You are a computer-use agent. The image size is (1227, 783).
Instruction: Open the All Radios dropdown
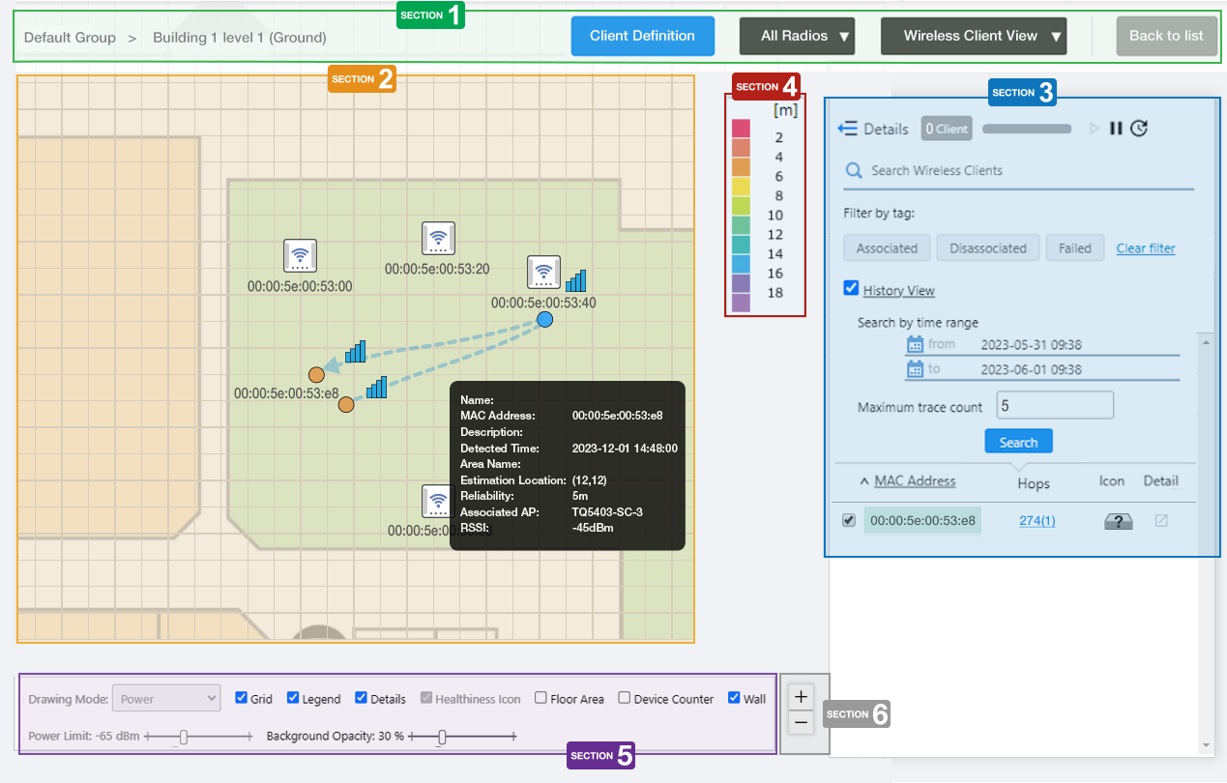pos(797,36)
